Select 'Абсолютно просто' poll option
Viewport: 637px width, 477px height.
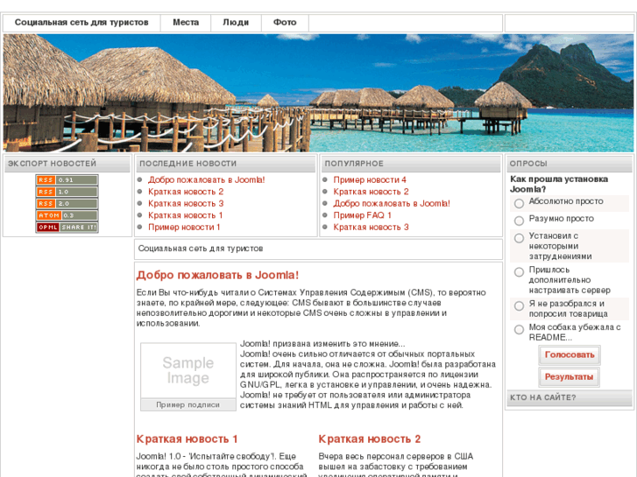pos(519,203)
